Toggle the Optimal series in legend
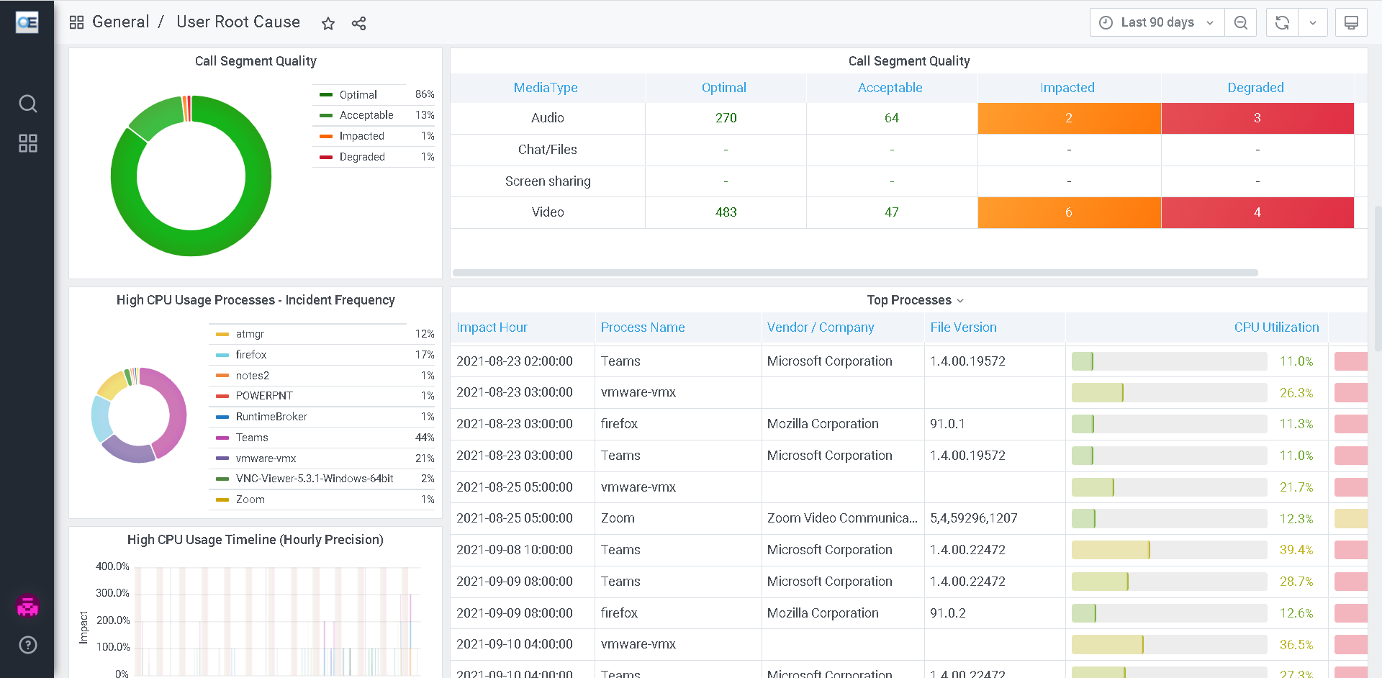This screenshot has width=1382, height=678. pos(358,94)
